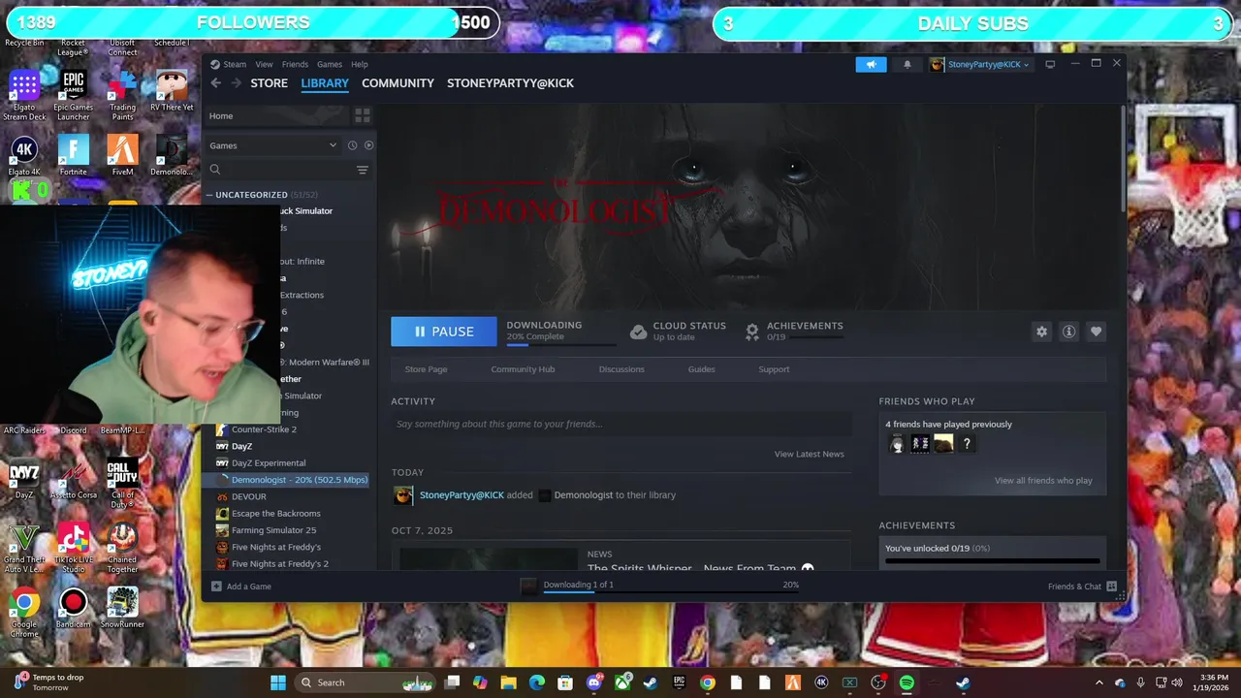Click the achievements 0/19 progress bar
This screenshot has height=698, width=1241.
pos(992,559)
